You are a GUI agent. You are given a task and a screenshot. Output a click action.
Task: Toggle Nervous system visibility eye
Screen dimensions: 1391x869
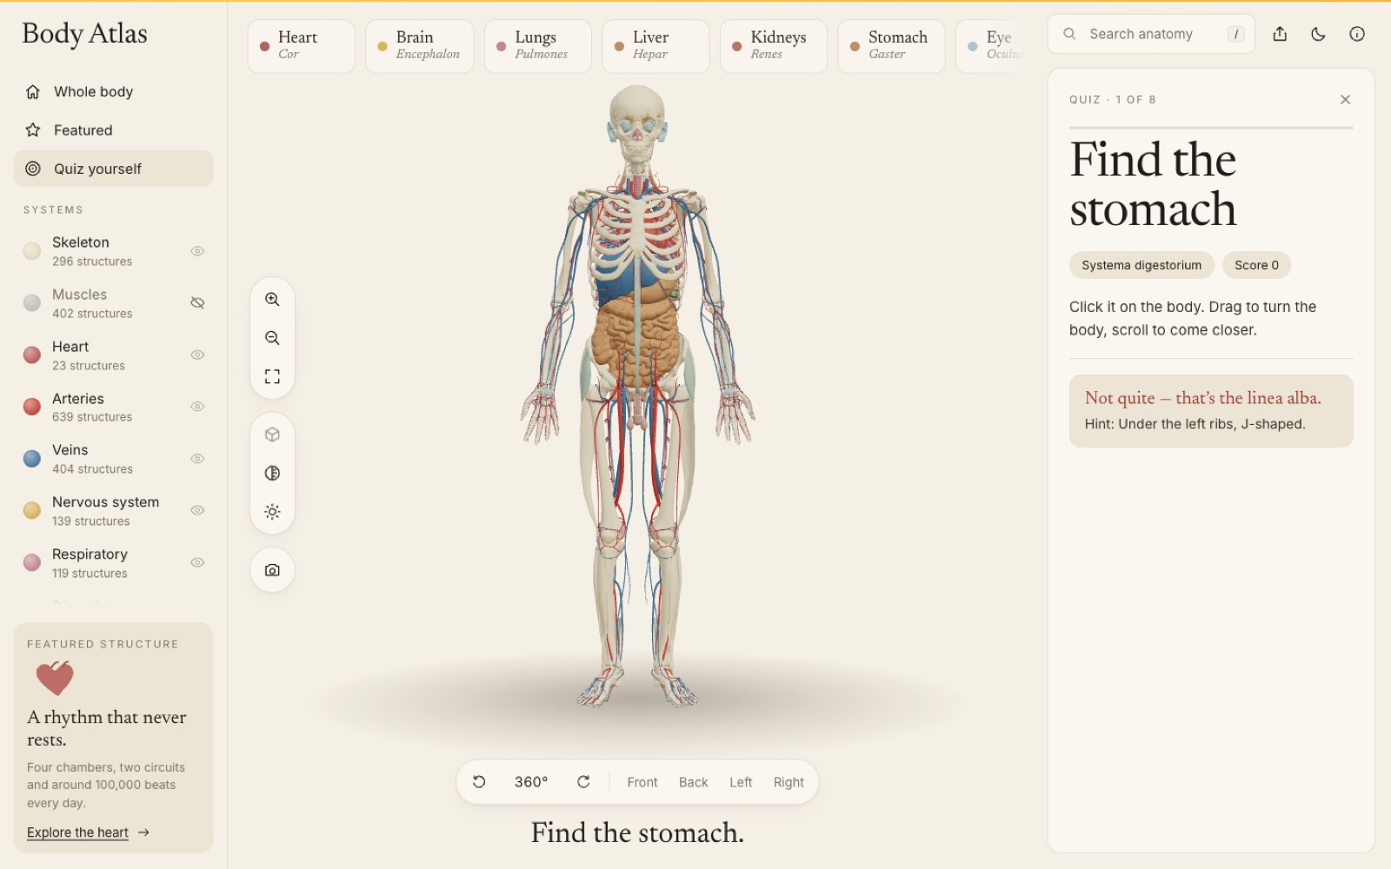coord(197,510)
